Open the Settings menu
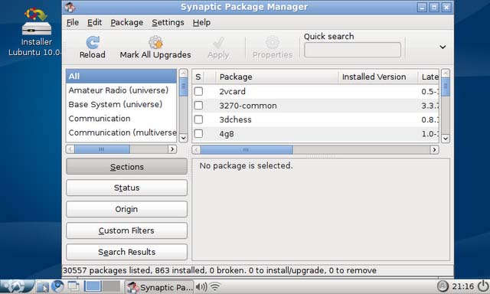 [x=168, y=22]
